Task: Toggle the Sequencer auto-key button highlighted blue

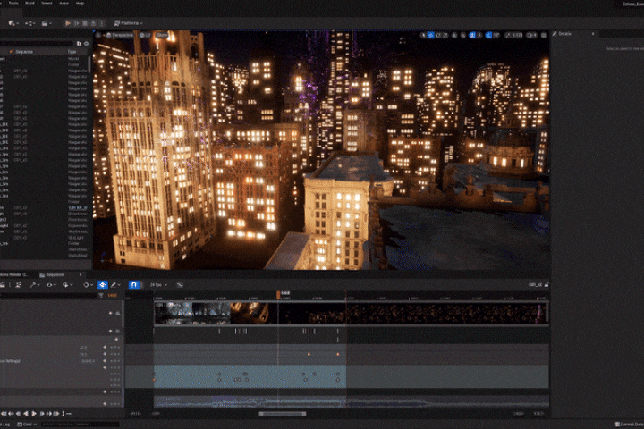Action: click(x=102, y=285)
